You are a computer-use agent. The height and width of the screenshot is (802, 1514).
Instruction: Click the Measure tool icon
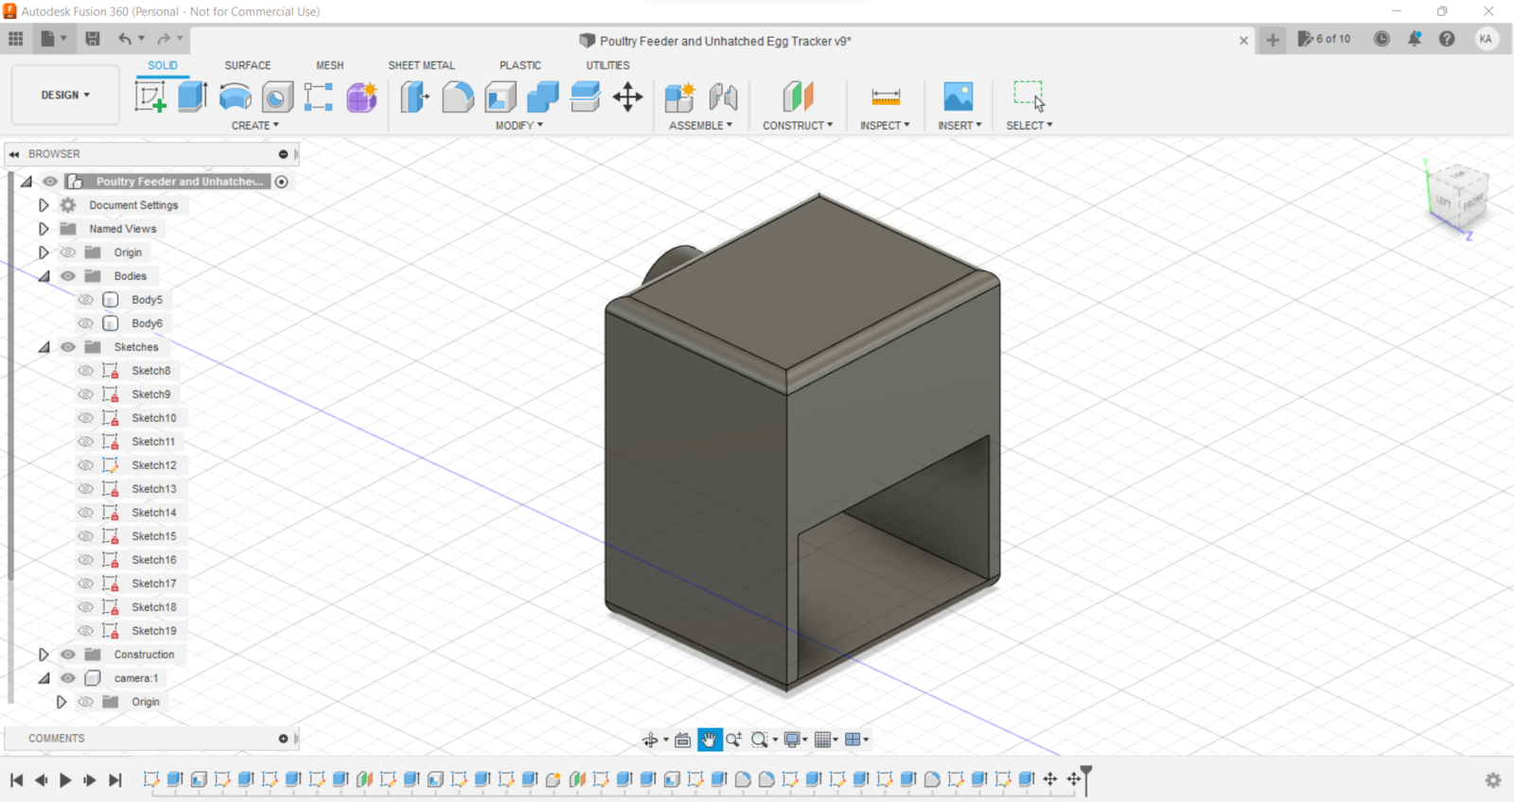(886, 96)
